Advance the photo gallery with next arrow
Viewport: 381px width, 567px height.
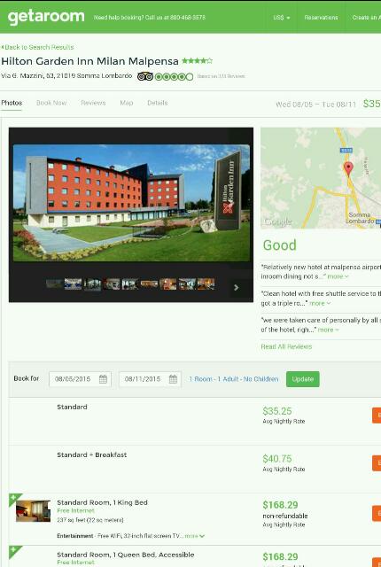[236, 287]
